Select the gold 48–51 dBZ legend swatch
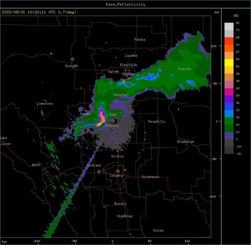Image resolution: width=251 pixels, height=245 pixels. coord(229,70)
